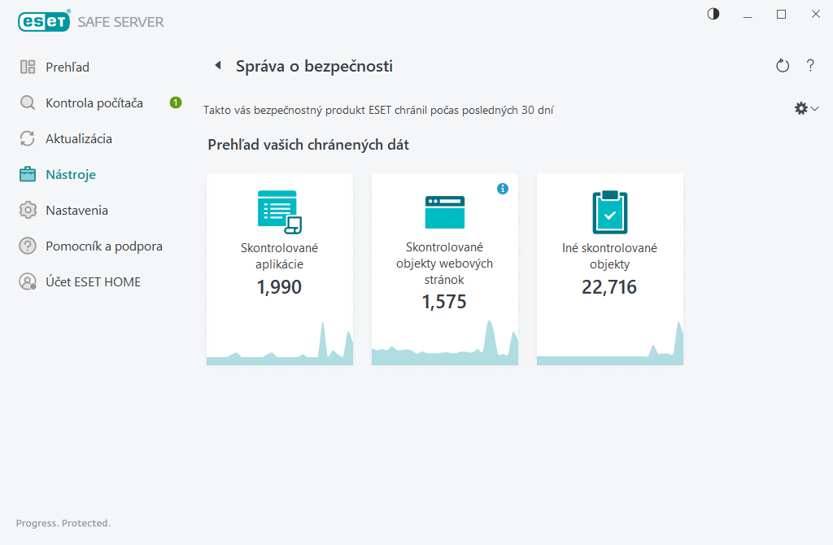Click the Nástroje briefcase icon

[x=28, y=175]
